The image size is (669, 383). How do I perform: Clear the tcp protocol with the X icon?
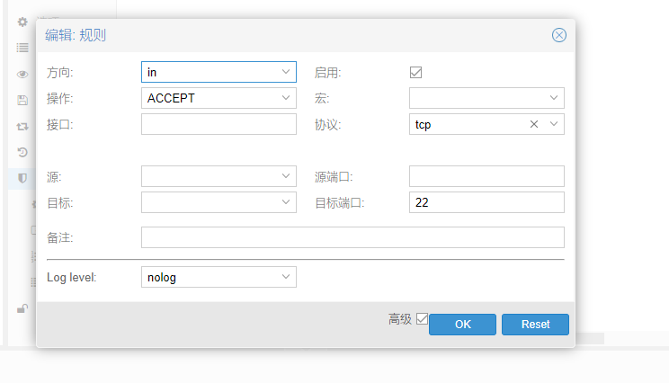(x=534, y=124)
